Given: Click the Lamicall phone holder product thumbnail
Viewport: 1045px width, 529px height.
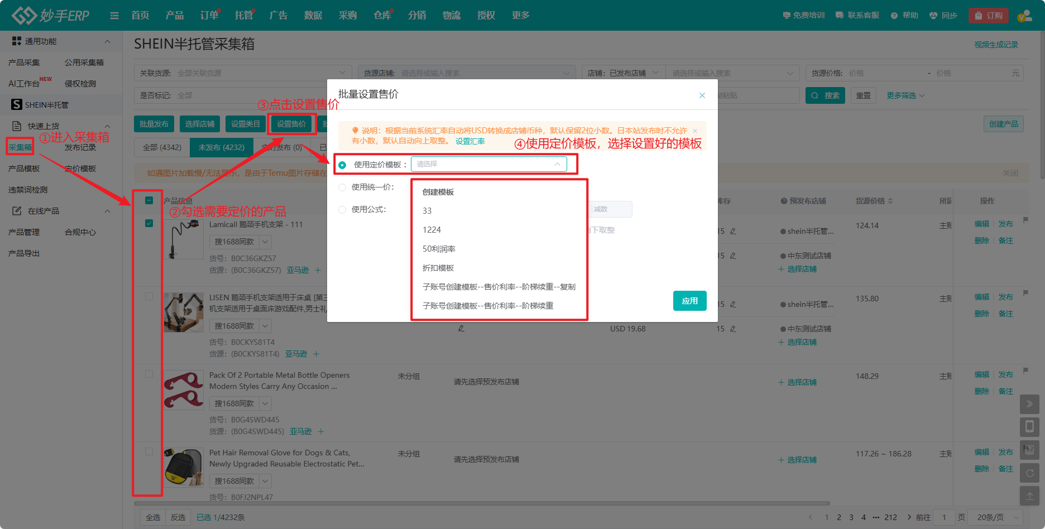Looking at the screenshot, I should coord(184,239).
